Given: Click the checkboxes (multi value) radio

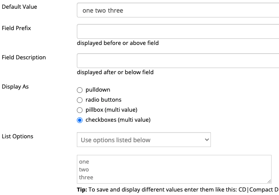Looking at the screenshot, I should [x=79, y=120].
